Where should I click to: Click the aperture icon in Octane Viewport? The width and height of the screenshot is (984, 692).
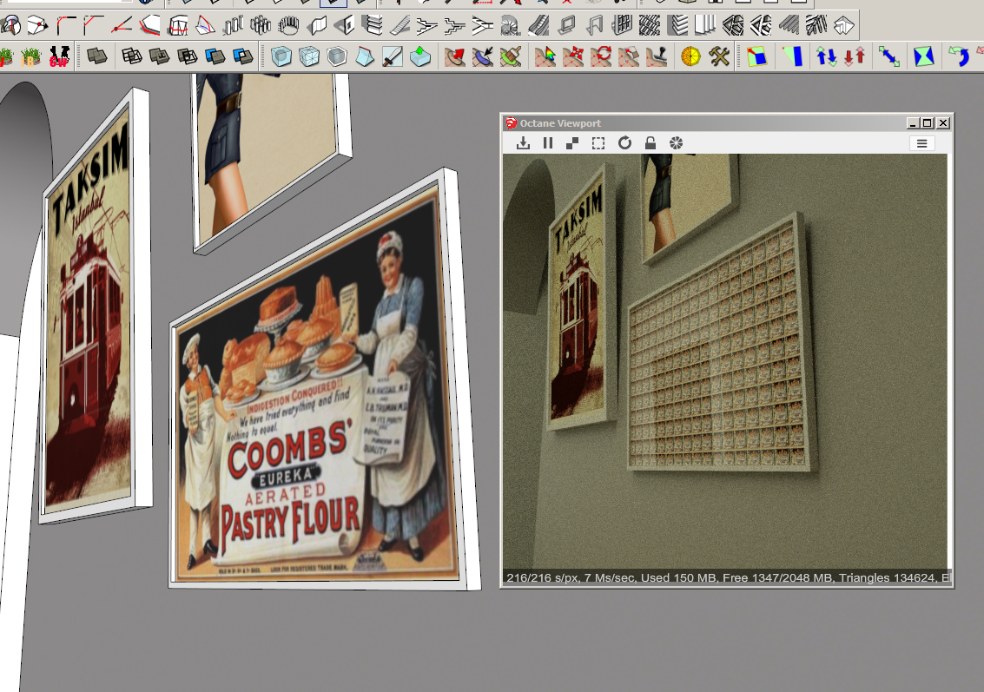pos(676,143)
